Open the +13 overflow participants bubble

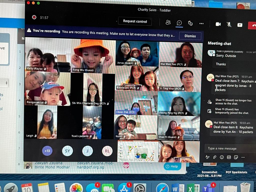tap(47, 151)
